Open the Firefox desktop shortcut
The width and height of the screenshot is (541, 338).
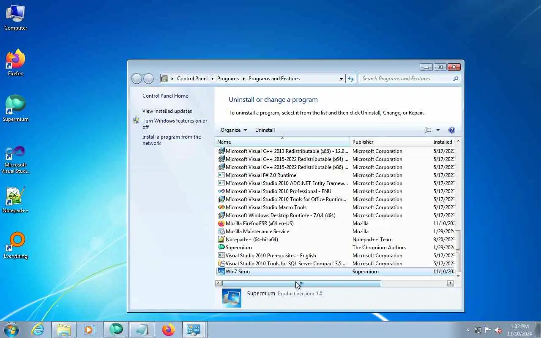click(16, 63)
